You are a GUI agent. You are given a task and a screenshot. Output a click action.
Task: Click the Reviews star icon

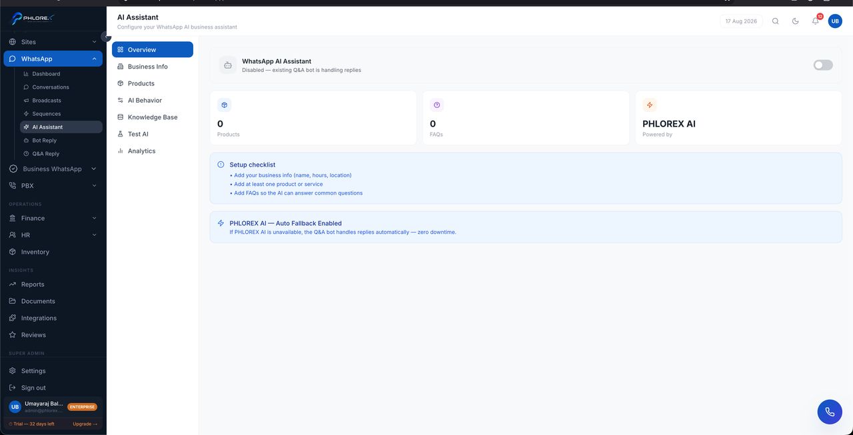point(13,335)
